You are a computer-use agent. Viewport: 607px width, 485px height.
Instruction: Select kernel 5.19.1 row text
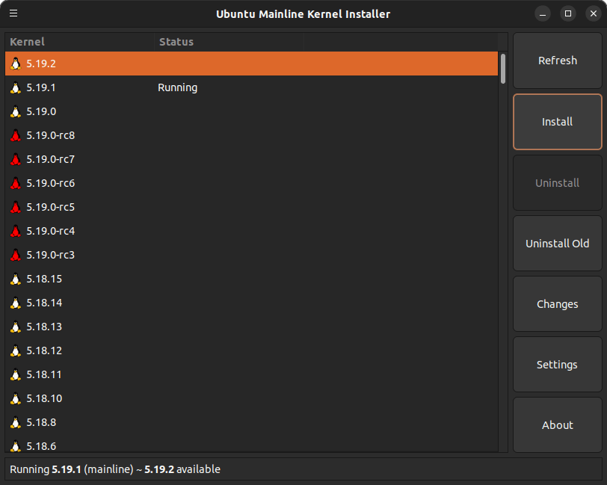pos(40,87)
